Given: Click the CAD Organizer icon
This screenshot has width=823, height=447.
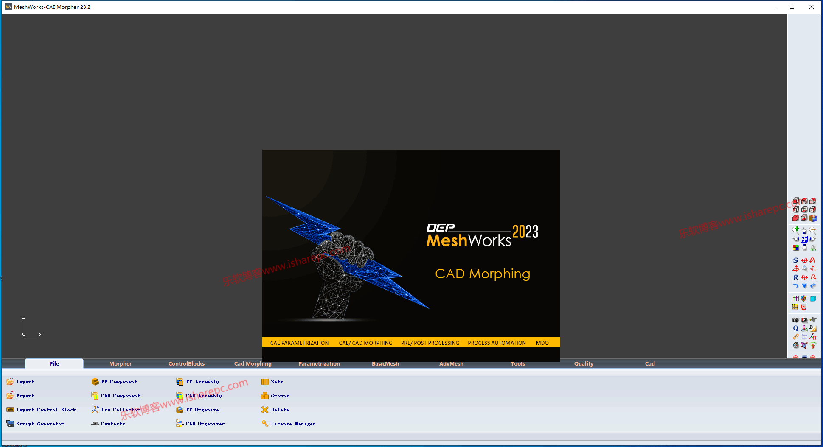Looking at the screenshot, I should (x=180, y=424).
